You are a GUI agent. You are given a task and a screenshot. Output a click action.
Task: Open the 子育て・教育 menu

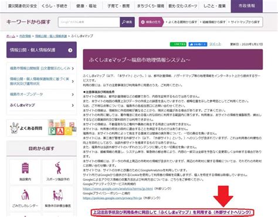tap(118, 6)
